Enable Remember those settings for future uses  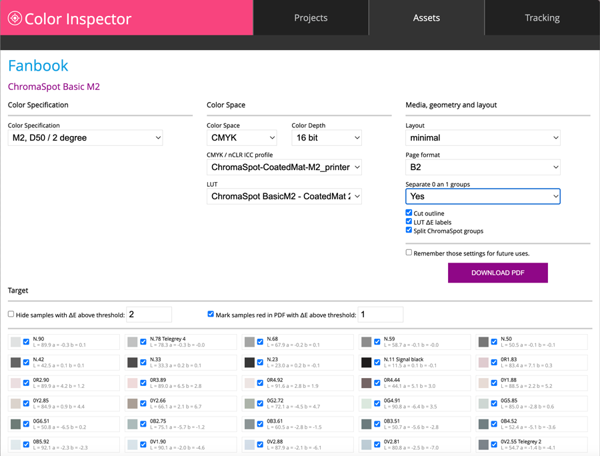(409, 253)
